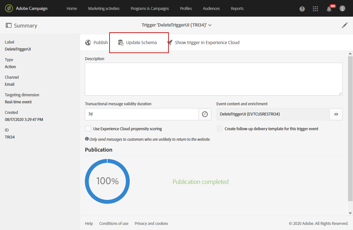Check Create follow-up delivery template option
The image size is (353, 230).
click(219, 129)
